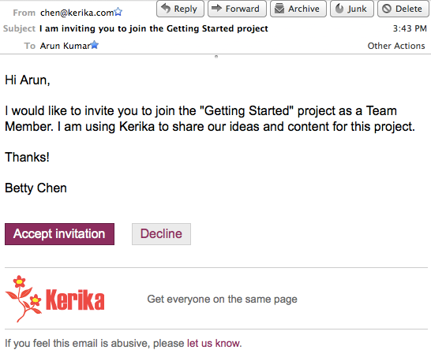Accept the invitation to Getting Started project
This screenshot has height=350, width=431.
pyautogui.click(x=59, y=234)
